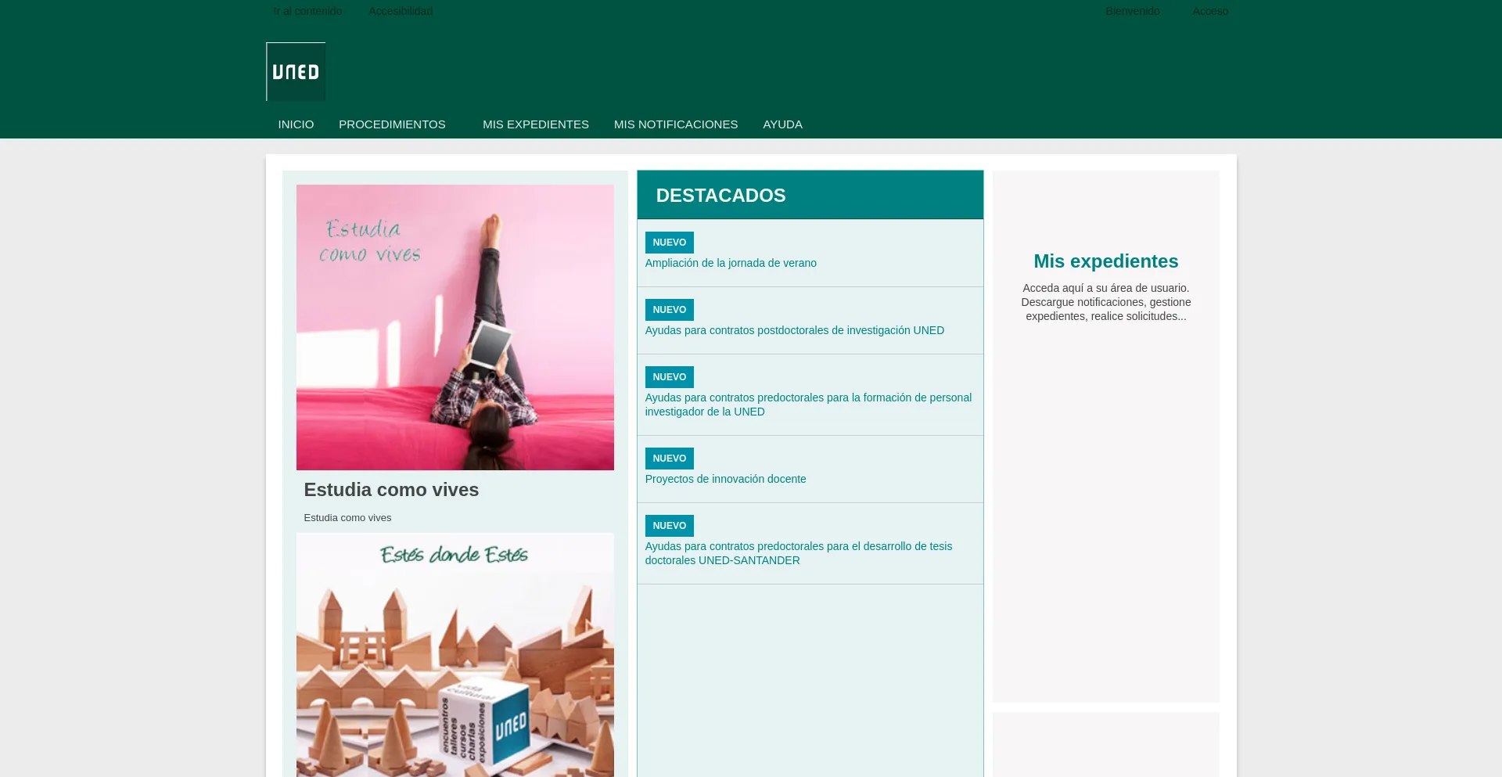Open predoctorales formación de personal investigador link

[807, 405]
